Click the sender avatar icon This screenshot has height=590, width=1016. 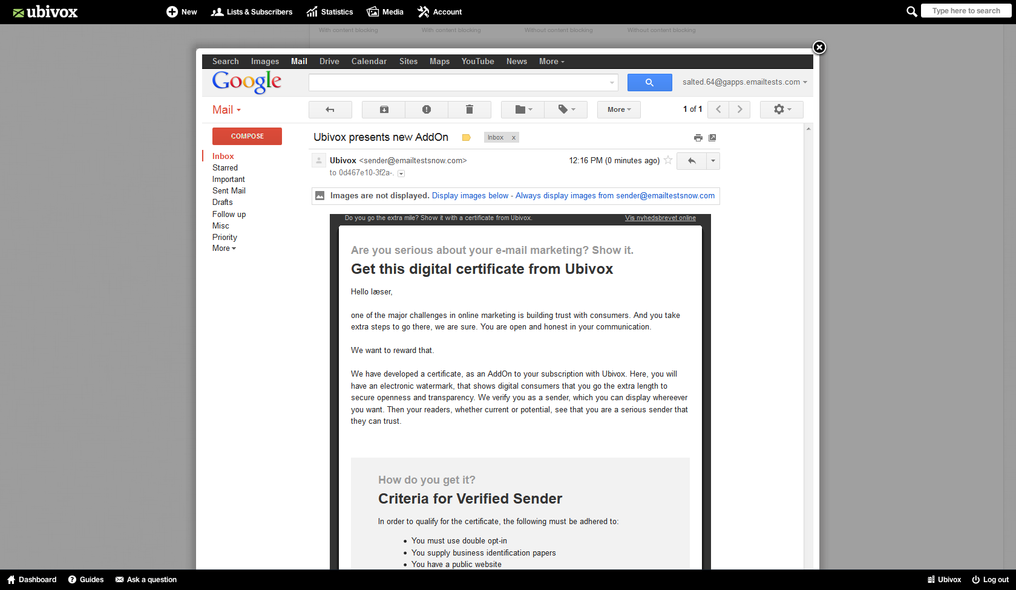click(x=318, y=161)
